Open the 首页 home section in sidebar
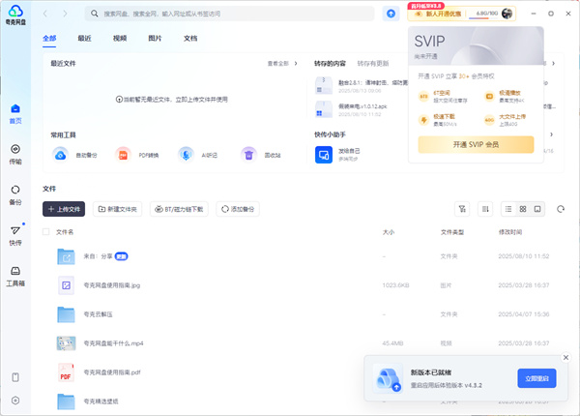The image size is (580, 416). click(x=15, y=113)
